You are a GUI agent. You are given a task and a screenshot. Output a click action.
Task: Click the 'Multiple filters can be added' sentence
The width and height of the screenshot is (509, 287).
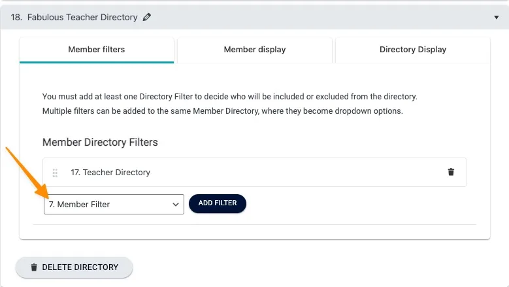click(222, 111)
